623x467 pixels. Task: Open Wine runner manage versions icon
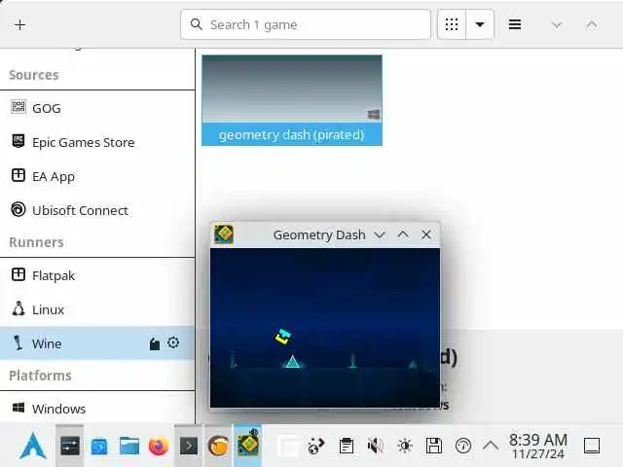[x=155, y=343]
